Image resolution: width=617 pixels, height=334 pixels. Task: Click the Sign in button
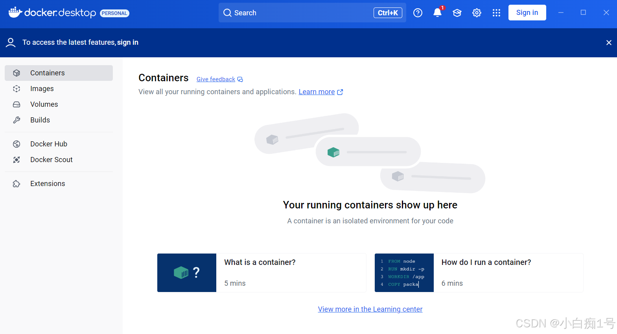pyautogui.click(x=527, y=13)
